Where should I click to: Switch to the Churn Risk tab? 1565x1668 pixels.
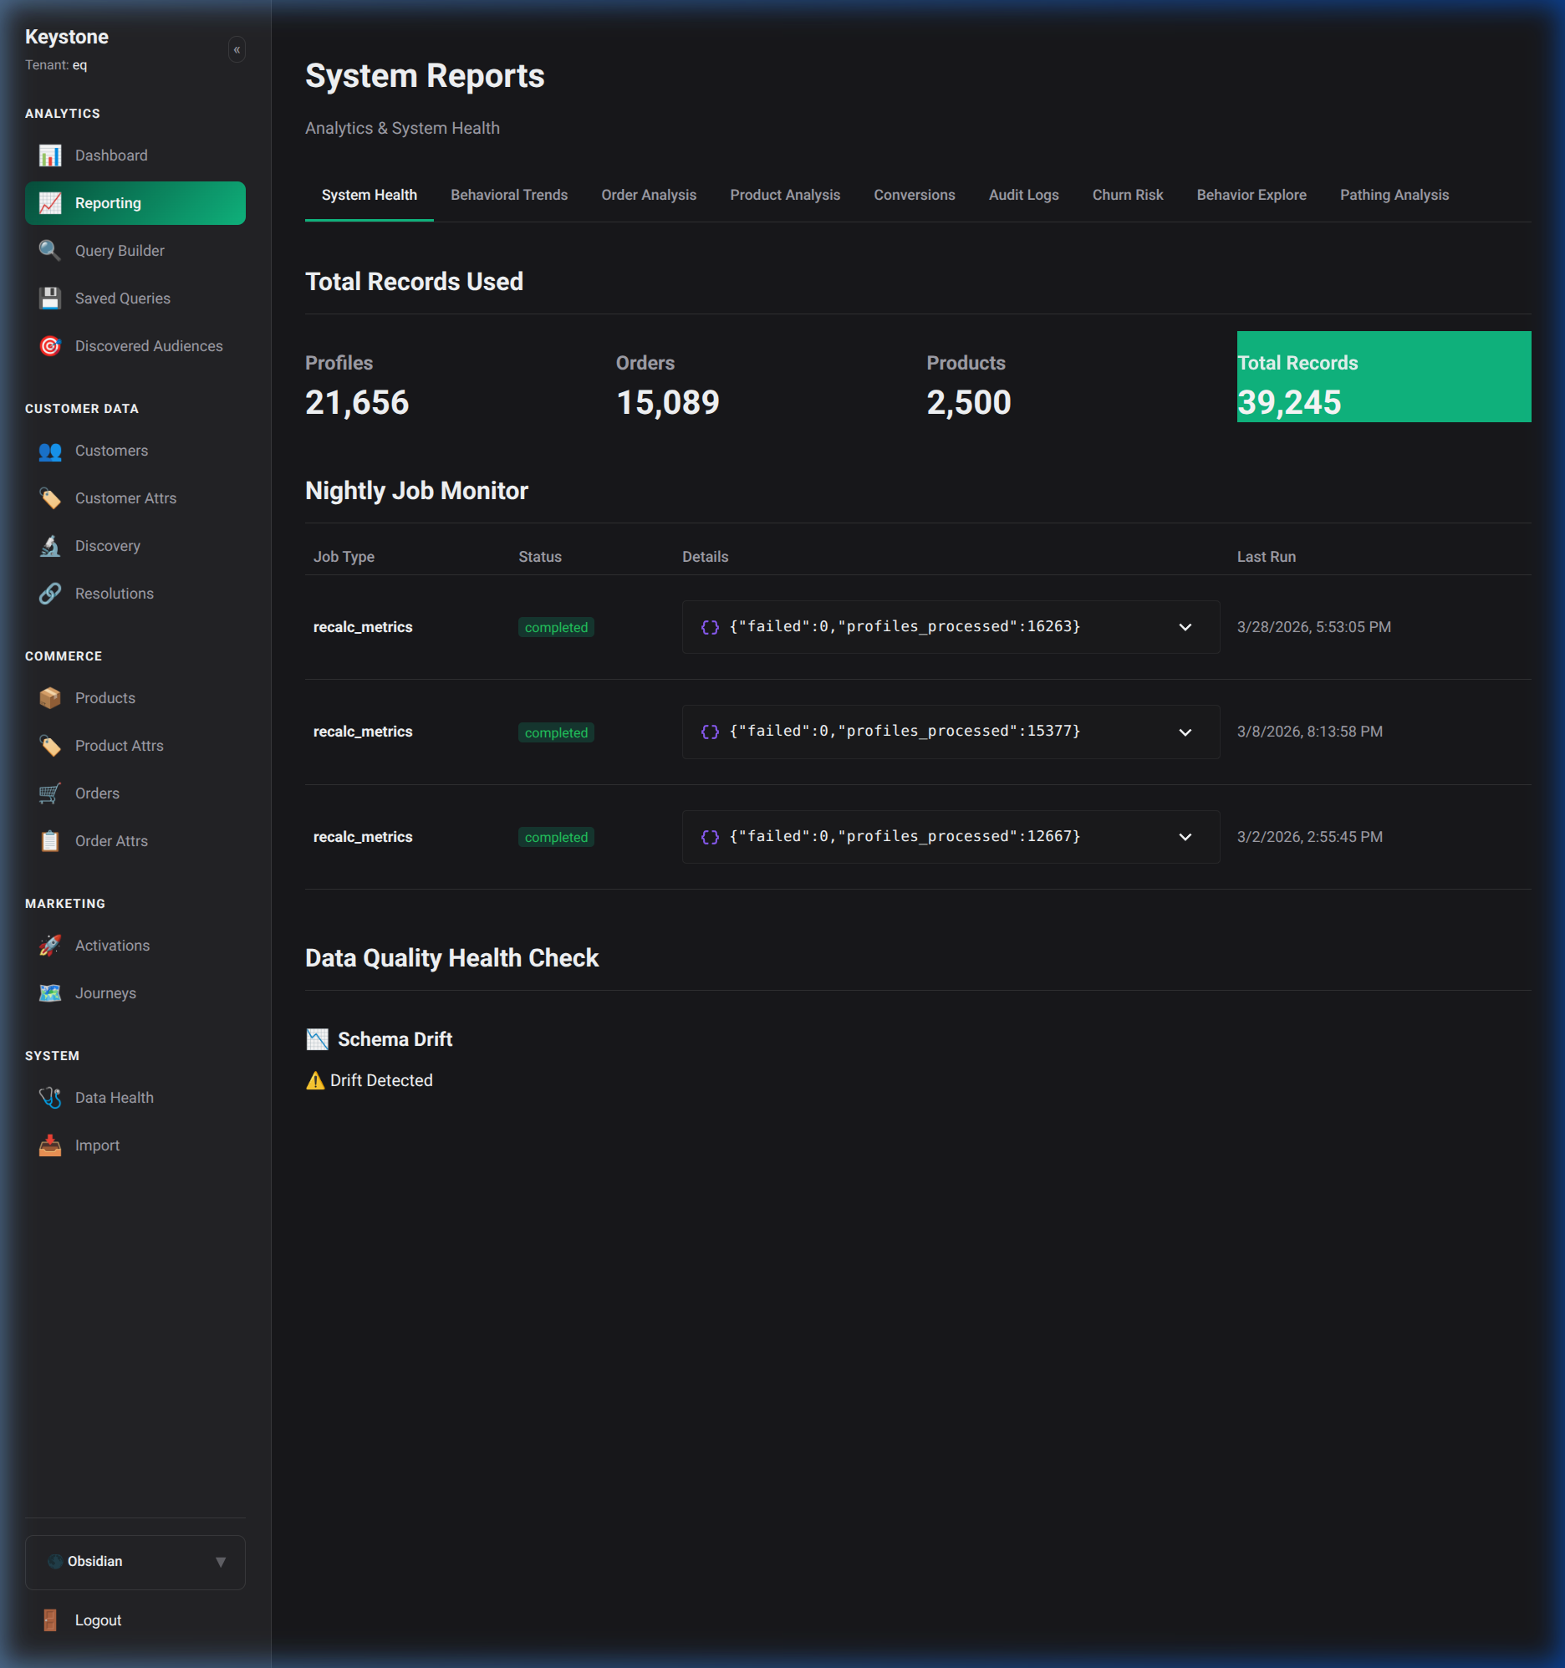pyautogui.click(x=1128, y=195)
